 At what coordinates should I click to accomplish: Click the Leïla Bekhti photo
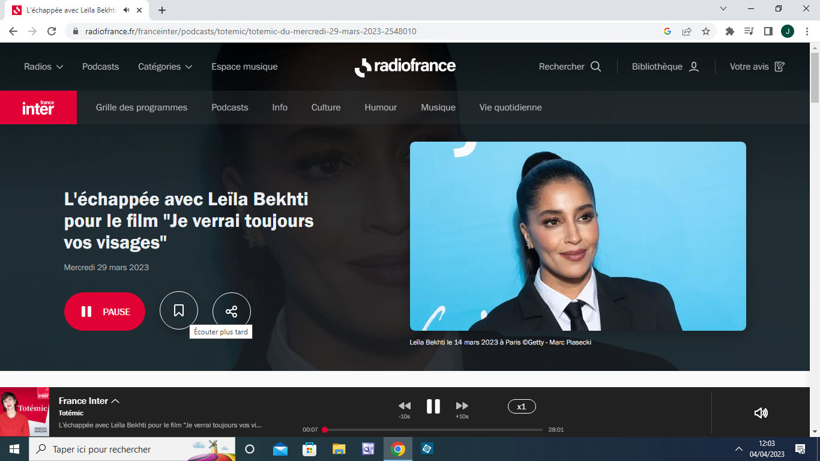click(x=578, y=236)
